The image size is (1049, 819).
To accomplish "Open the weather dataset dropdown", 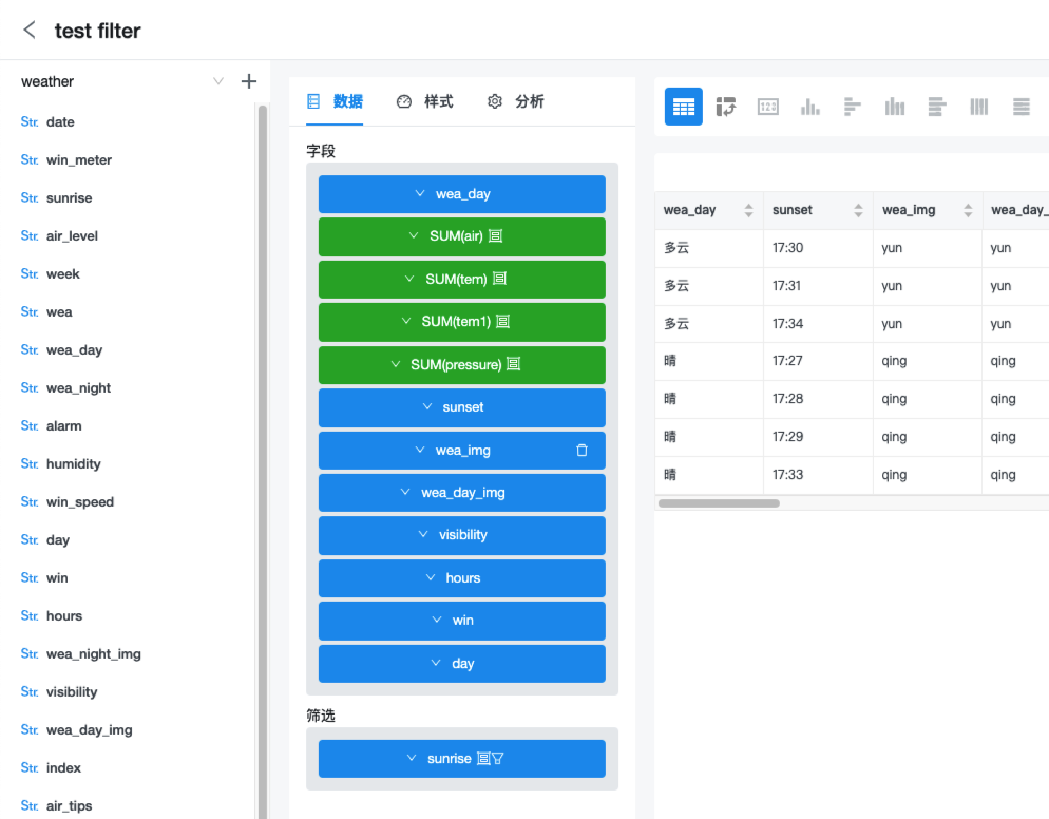I will point(218,81).
